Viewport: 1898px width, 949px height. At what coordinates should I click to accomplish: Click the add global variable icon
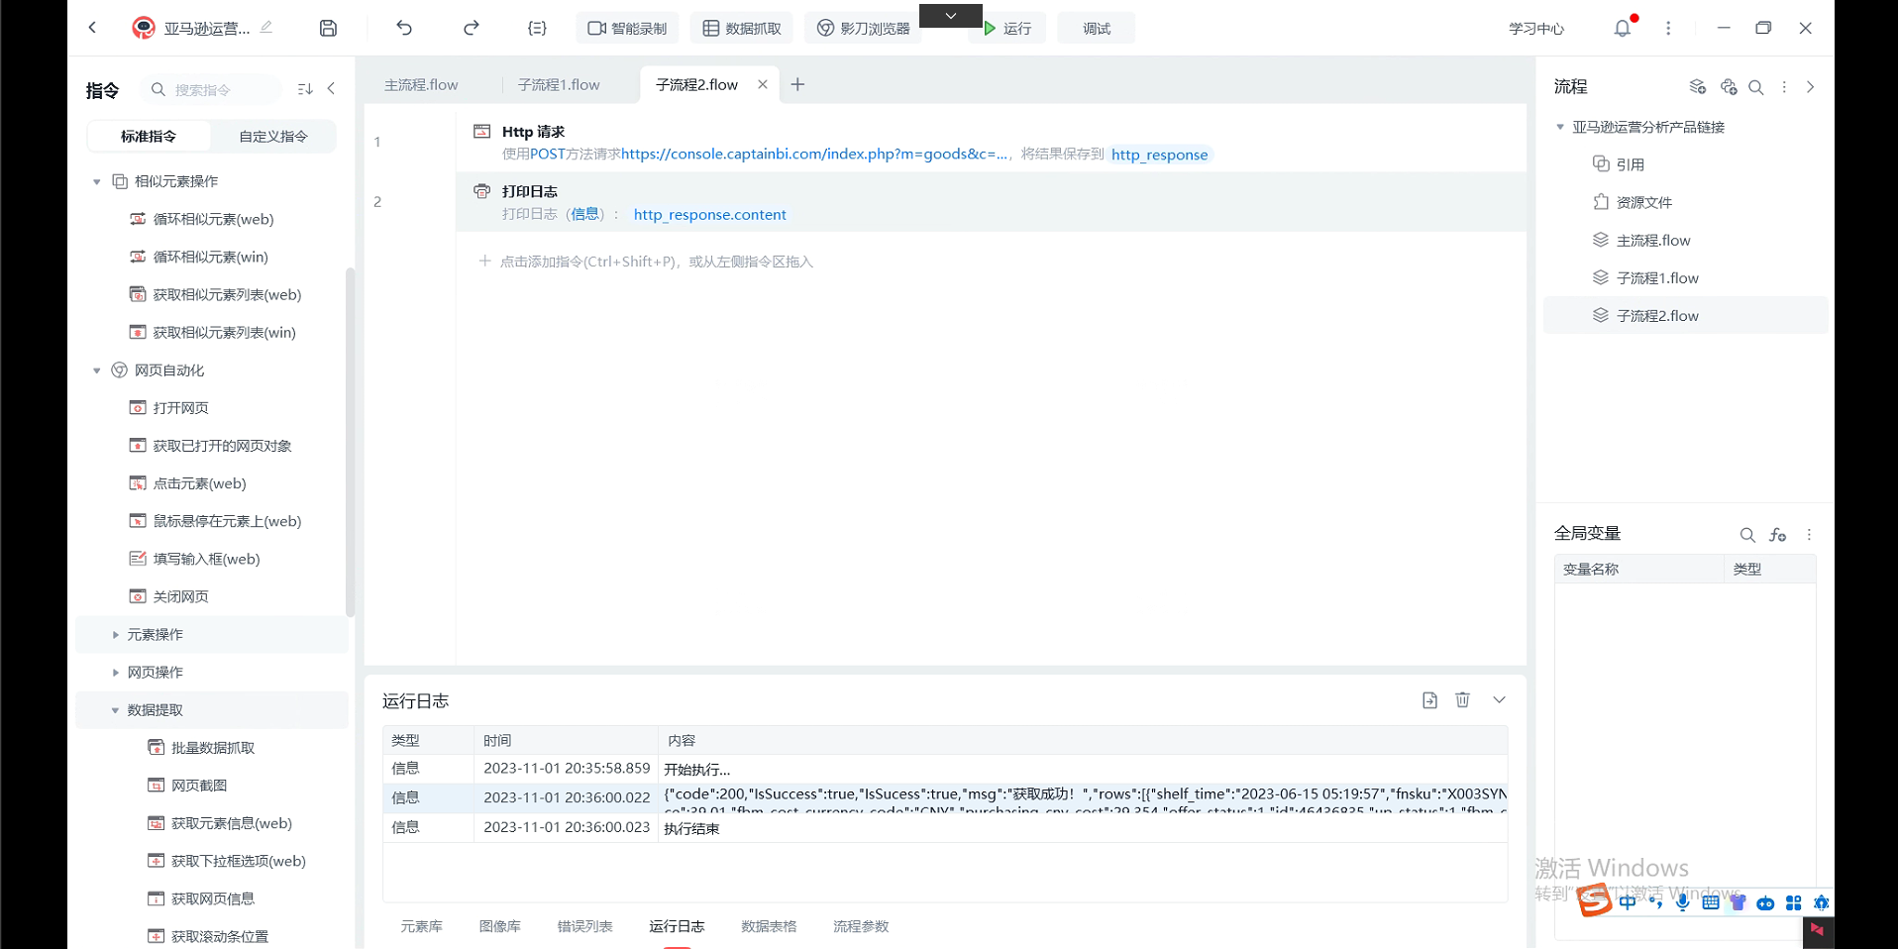(x=1778, y=535)
